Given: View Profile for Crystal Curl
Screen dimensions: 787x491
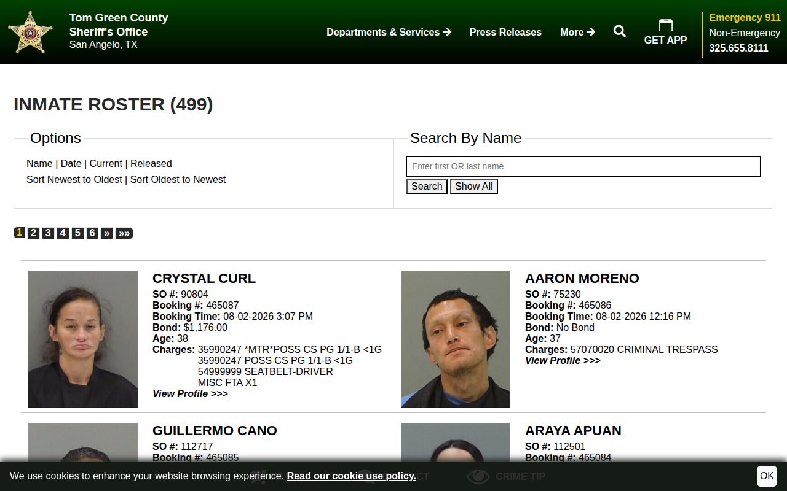Looking at the screenshot, I should coord(190,393).
